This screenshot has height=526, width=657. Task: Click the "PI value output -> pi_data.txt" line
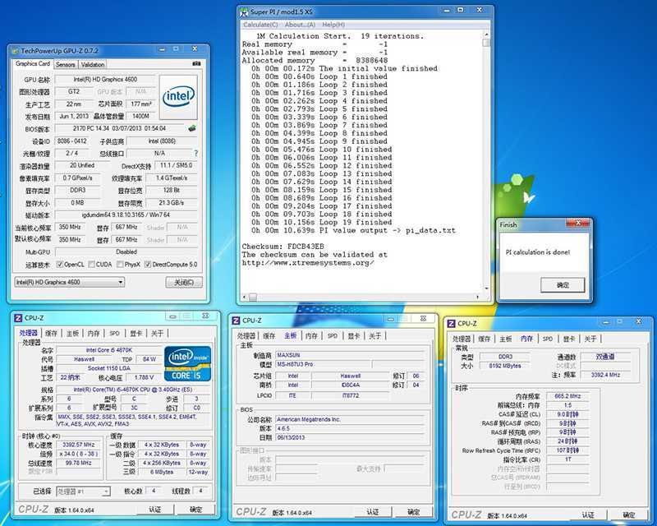pos(353,230)
